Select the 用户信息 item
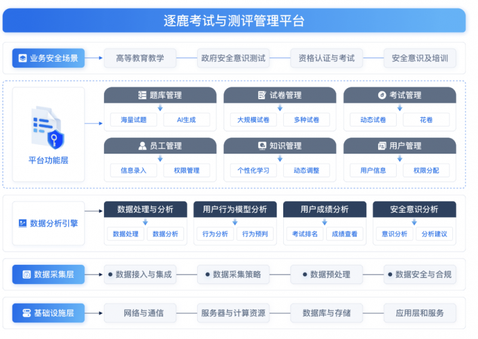The height and width of the screenshot is (339, 478). (x=373, y=170)
